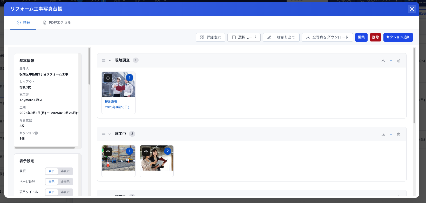
Task: Click the 基本情報 heading
Action: (27, 61)
